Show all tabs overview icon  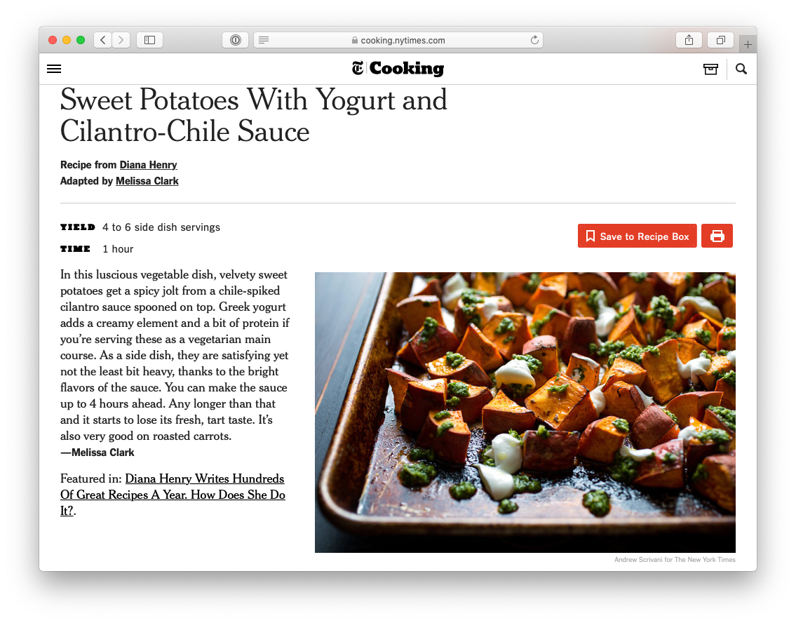pyautogui.click(x=720, y=40)
